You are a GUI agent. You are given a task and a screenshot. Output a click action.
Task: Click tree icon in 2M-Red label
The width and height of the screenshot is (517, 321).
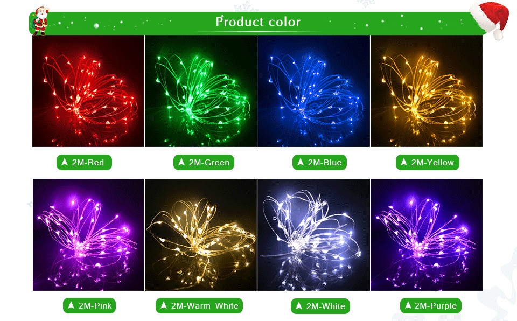click(x=65, y=162)
